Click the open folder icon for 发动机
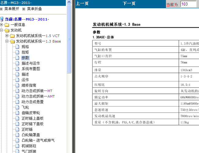 (7, 30)
